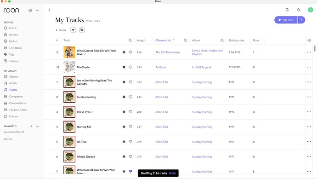Click the bookmark icon in top bar
The height and width of the screenshot is (179, 317).
287,10
